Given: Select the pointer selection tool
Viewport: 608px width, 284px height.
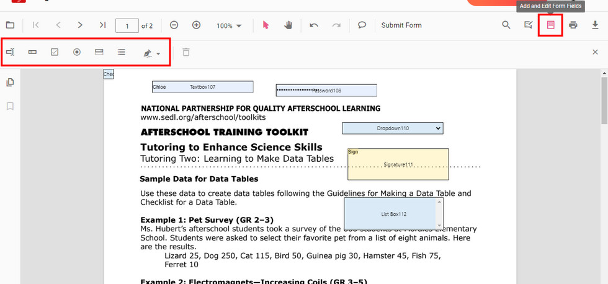Looking at the screenshot, I should (x=266, y=25).
